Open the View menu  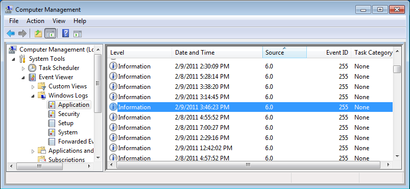(59, 21)
